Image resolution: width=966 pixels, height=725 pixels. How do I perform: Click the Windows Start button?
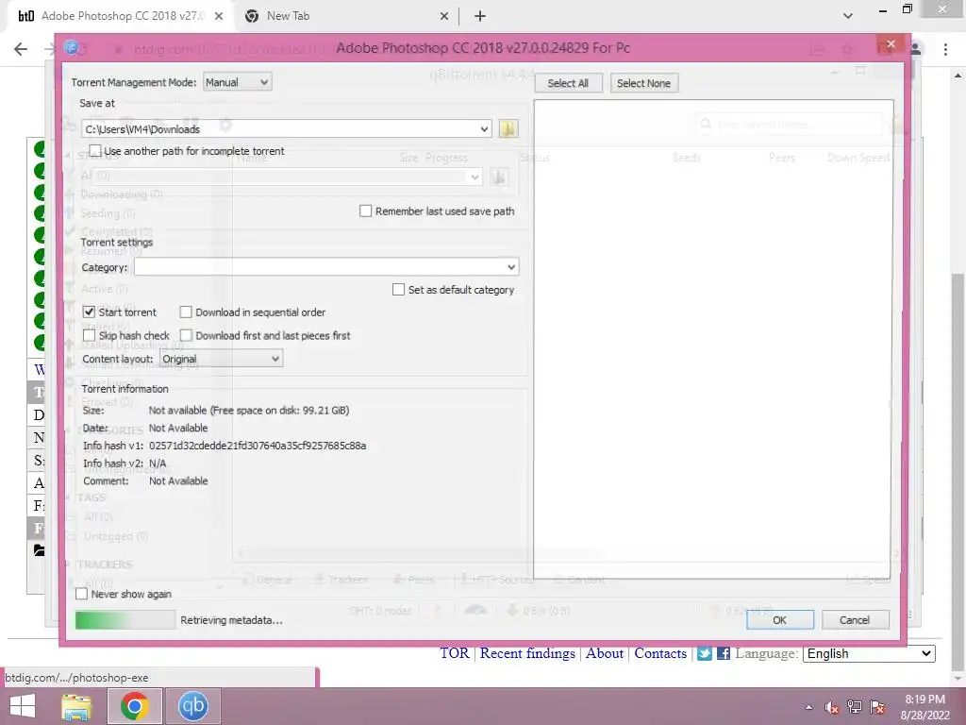(23, 706)
